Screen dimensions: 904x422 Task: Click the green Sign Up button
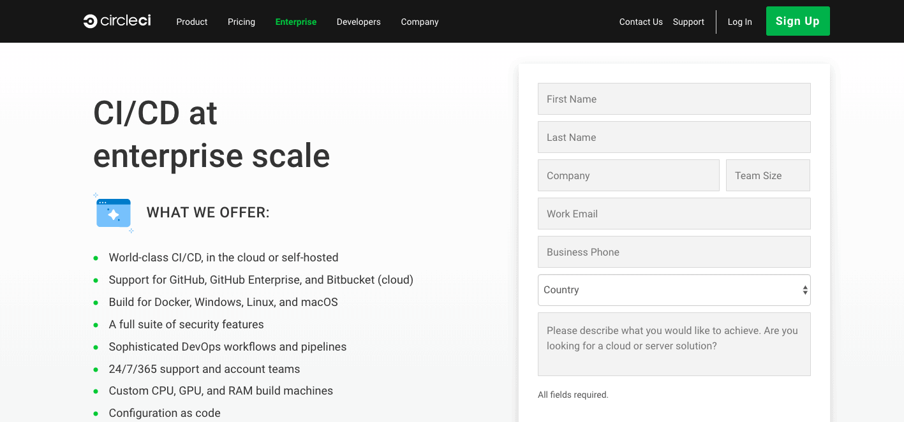coord(798,21)
